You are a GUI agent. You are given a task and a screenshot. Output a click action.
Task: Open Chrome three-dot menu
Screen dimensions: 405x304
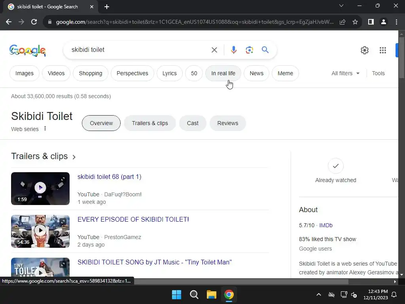[x=396, y=22]
